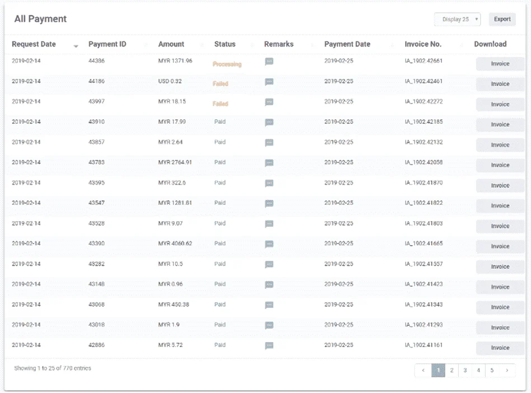531x393 pixels.
Task: Open remarks icon for payment 43857
Action: 269,143
